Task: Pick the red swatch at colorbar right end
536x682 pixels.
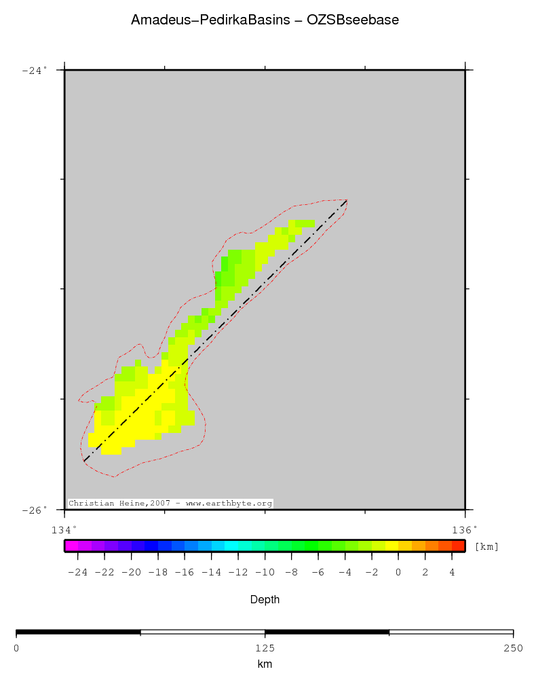Action: click(459, 546)
